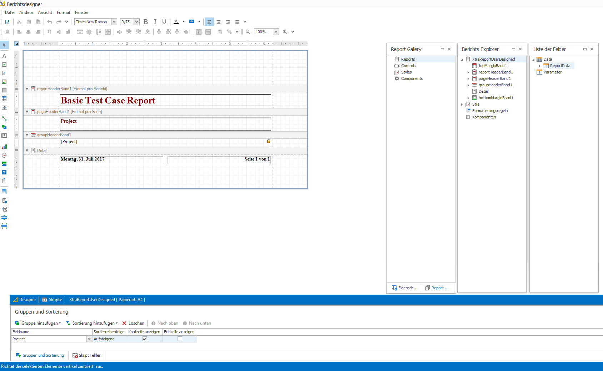
Task: Select the Check Box control in toolbox
Action: click(4, 65)
